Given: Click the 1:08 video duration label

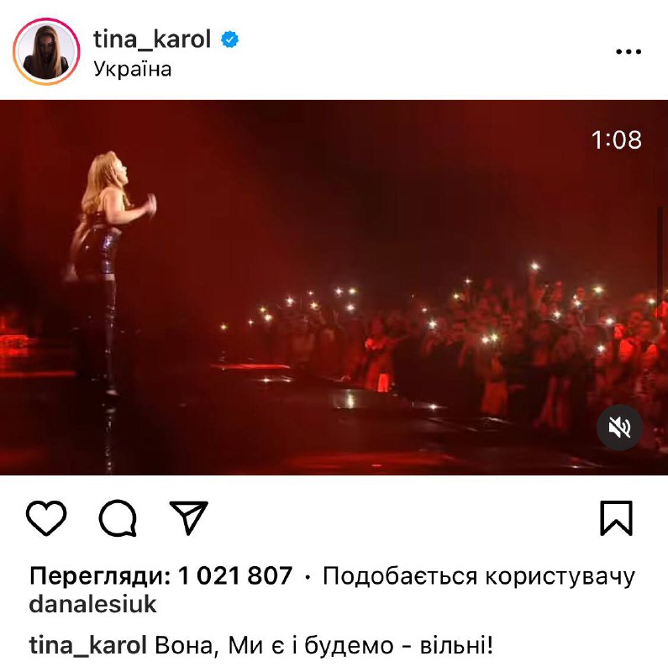Looking at the screenshot, I should 617,139.
